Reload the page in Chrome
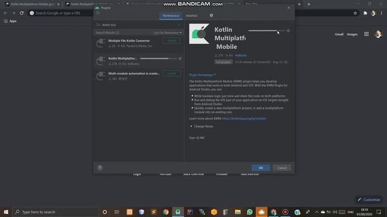387x217 pixels. [x=22, y=13]
